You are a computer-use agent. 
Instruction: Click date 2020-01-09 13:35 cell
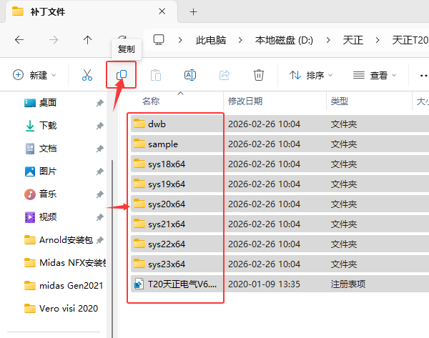click(264, 284)
